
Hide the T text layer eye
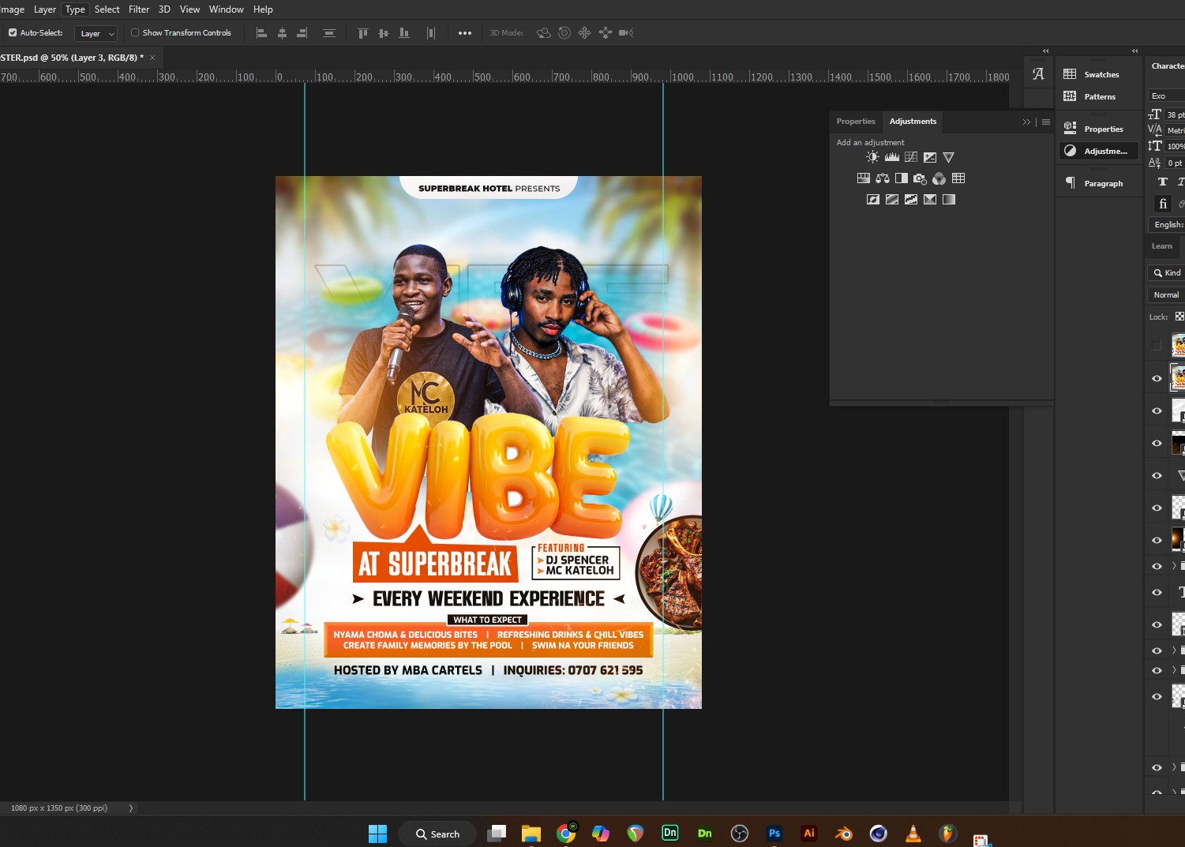1157,592
